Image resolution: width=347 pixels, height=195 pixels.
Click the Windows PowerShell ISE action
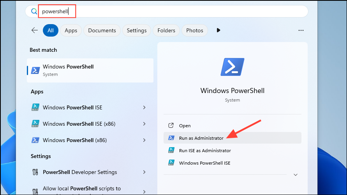pos(233,163)
